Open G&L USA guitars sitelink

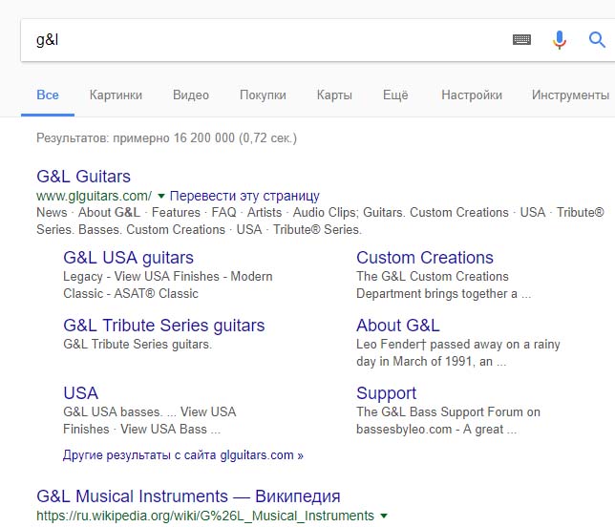point(128,258)
